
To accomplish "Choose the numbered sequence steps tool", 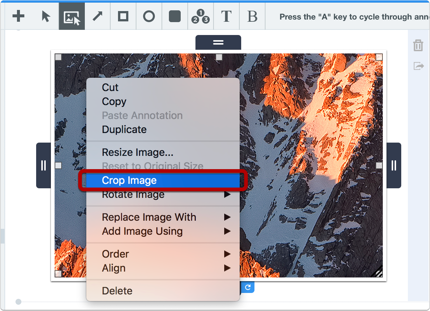I will point(201,16).
